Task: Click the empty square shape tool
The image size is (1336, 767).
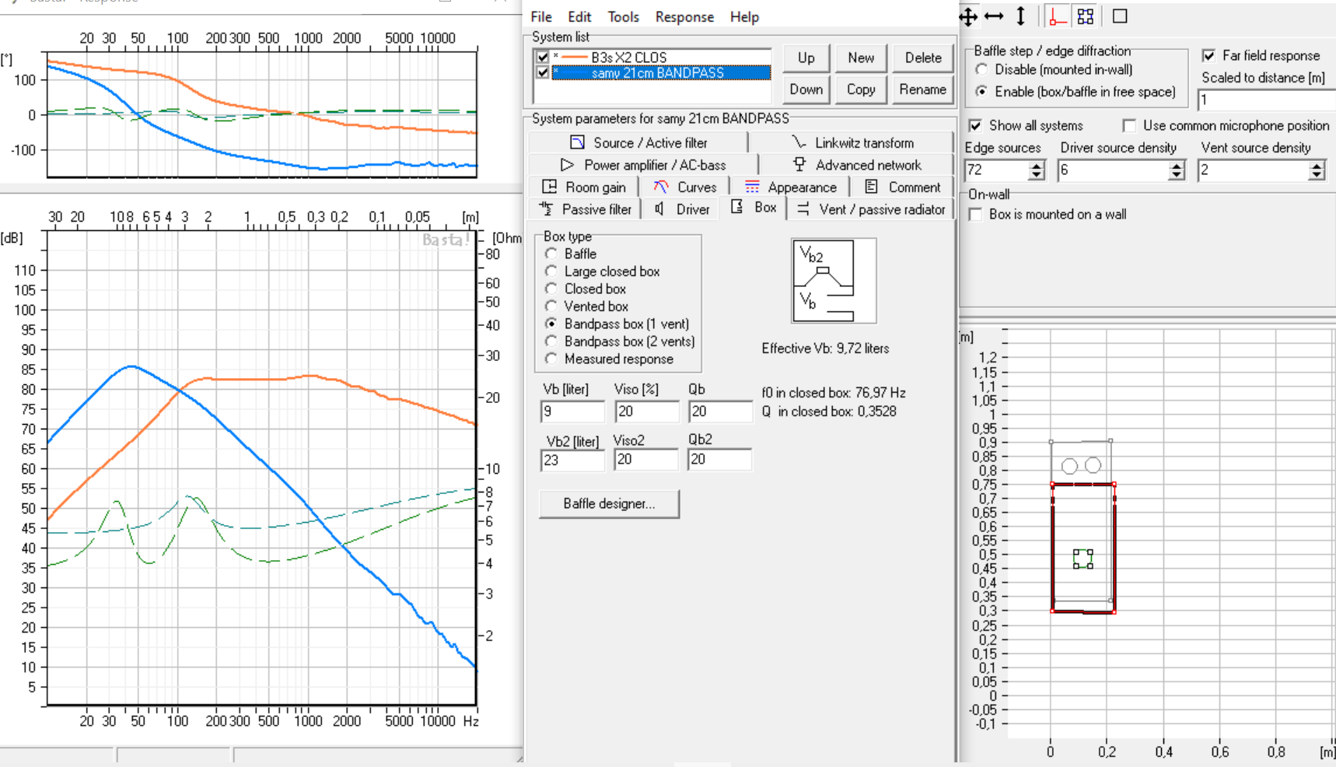Action: point(1120,16)
